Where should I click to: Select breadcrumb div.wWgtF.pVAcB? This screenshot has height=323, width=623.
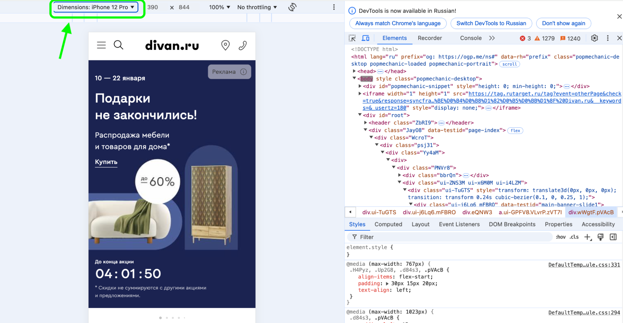click(x=591, y=212)
